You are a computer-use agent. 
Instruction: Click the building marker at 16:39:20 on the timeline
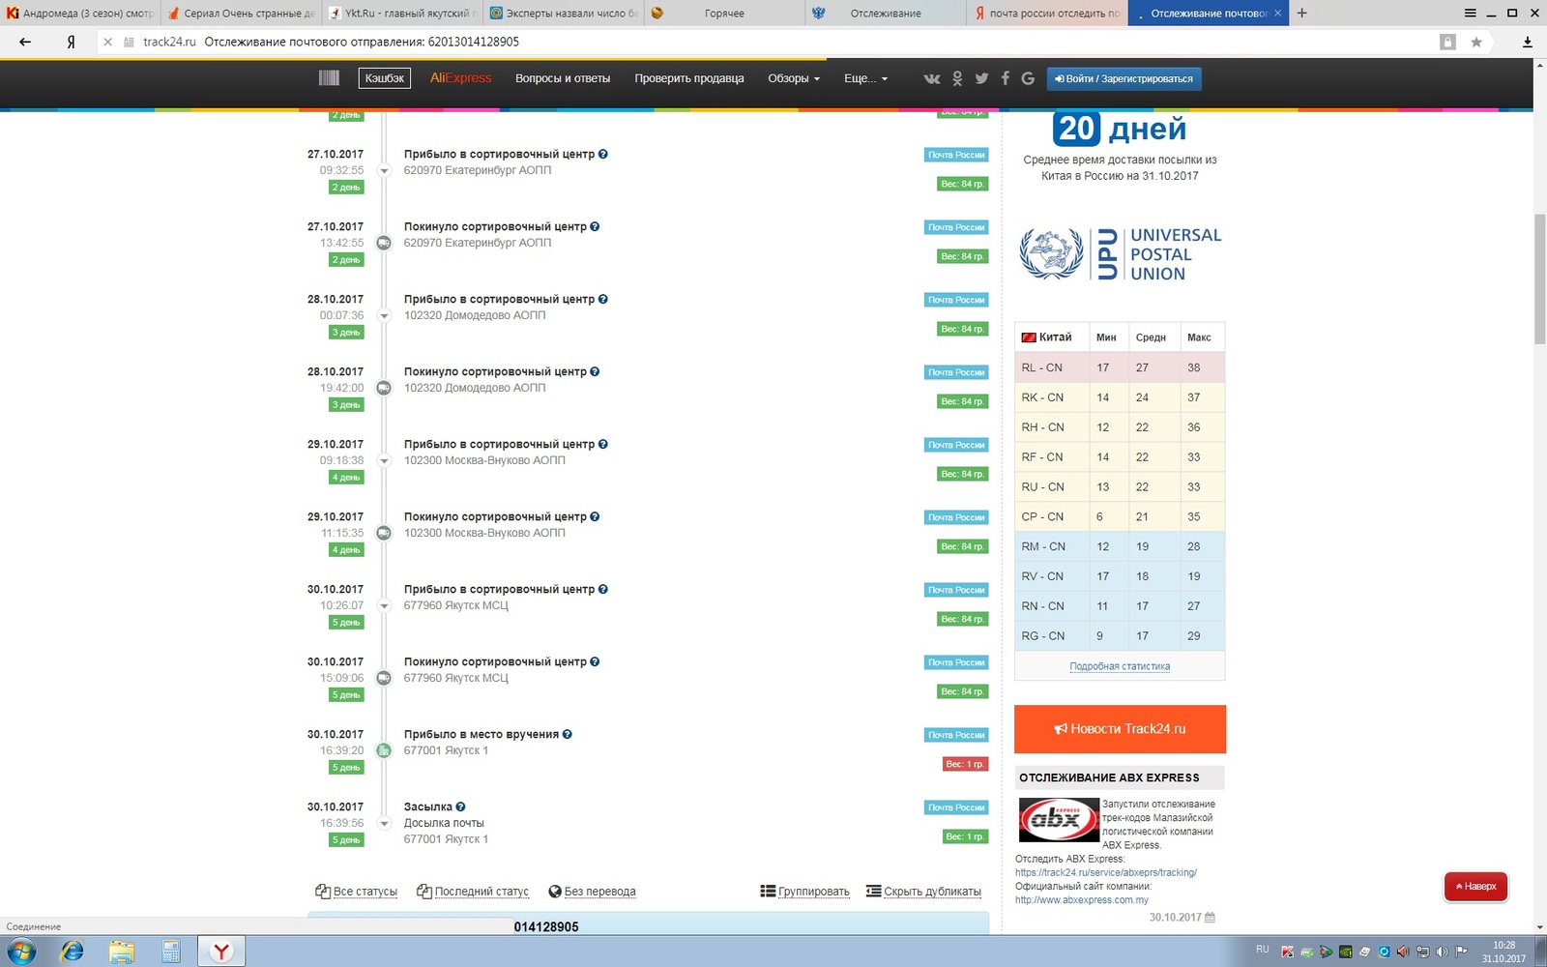384,750
